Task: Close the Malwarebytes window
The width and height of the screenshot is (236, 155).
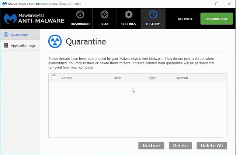Action: [x=229, y=4]
